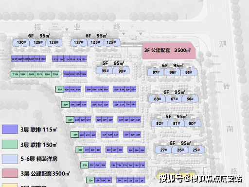This screenshot has height=187, width=249.
Task: Select building 25# near the bottom right
Action: coord(196,150)
